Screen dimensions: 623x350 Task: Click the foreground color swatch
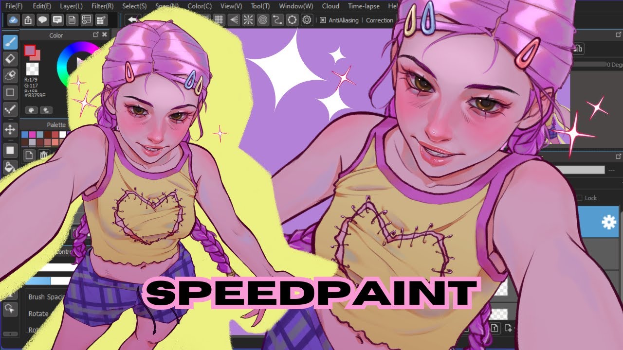pyautogui.click(x=30, y=50)
